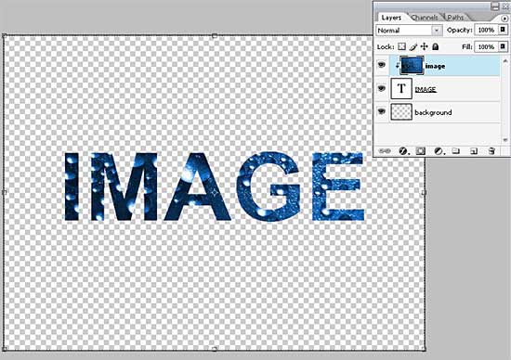The height and width of the screenshot is (360, 511).
Task: Toggle Lock image pixels brush icon
Action: 413,47
